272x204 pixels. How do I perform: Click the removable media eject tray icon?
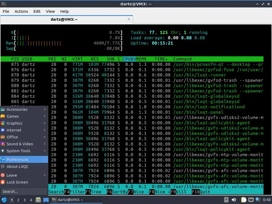[x=226, y=200]
